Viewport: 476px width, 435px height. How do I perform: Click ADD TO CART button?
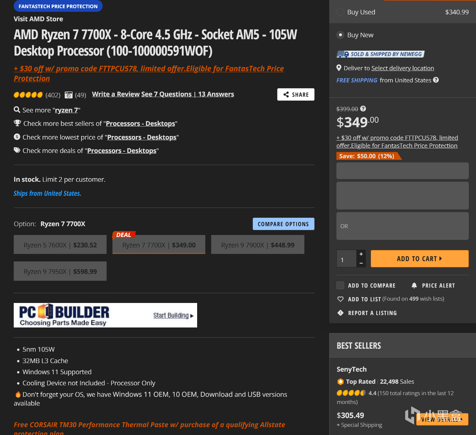pyautogui.click(x=420, y=259)
